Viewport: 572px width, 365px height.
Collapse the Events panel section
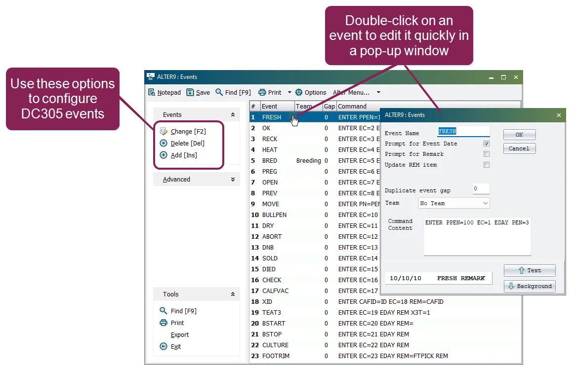point(233,115)
